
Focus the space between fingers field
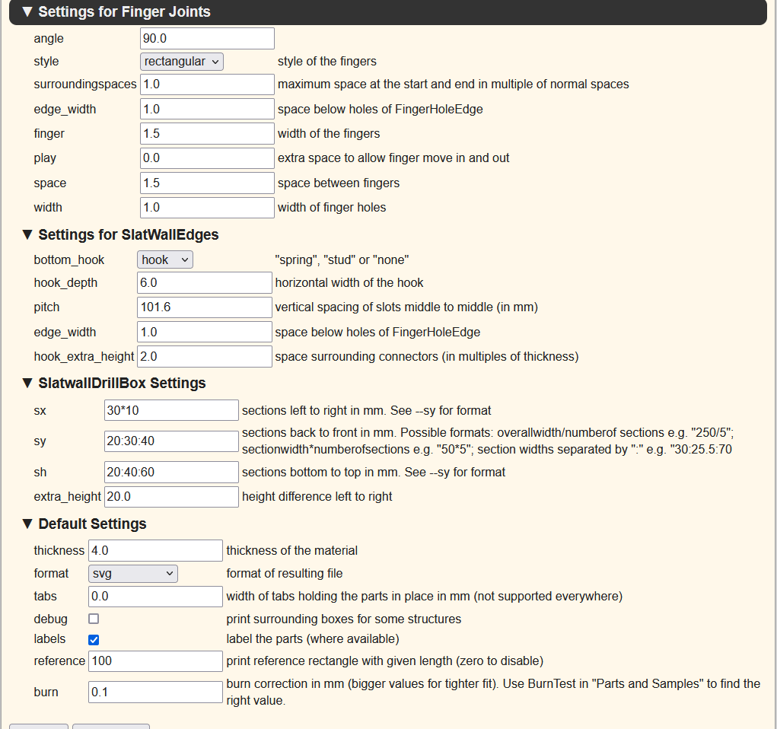207,183
